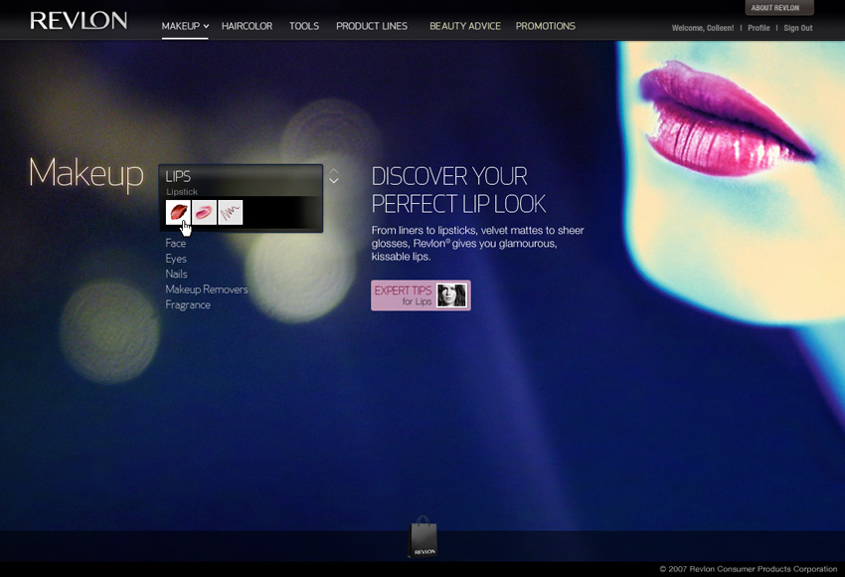The width and height of the screenshot is (845, 577).
Task: Click the Revlon logo
Action: click(79, 21)
